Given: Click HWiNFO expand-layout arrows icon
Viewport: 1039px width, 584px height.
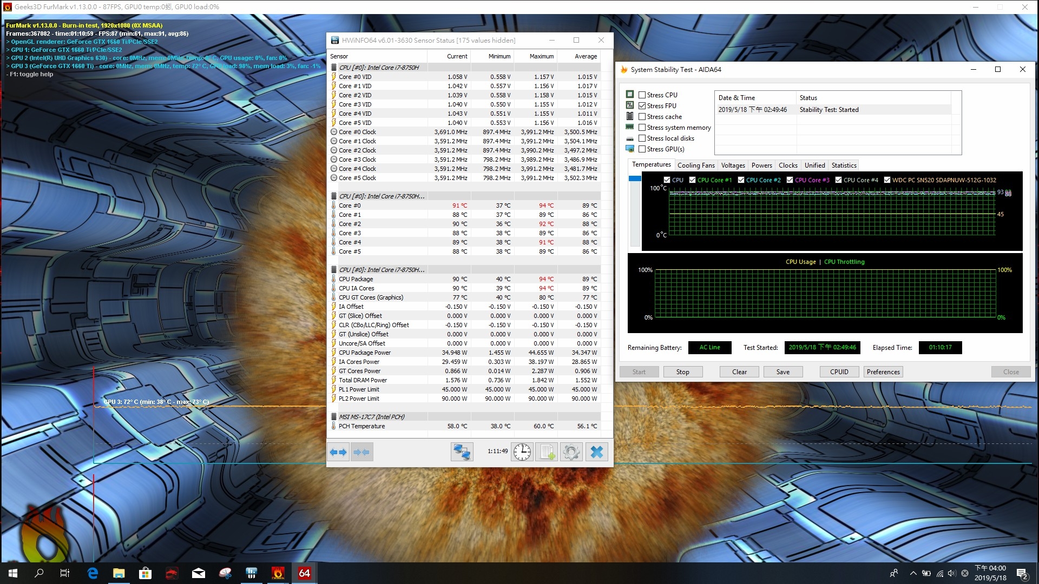Looking at the screenshot, I should pos(338,452).
